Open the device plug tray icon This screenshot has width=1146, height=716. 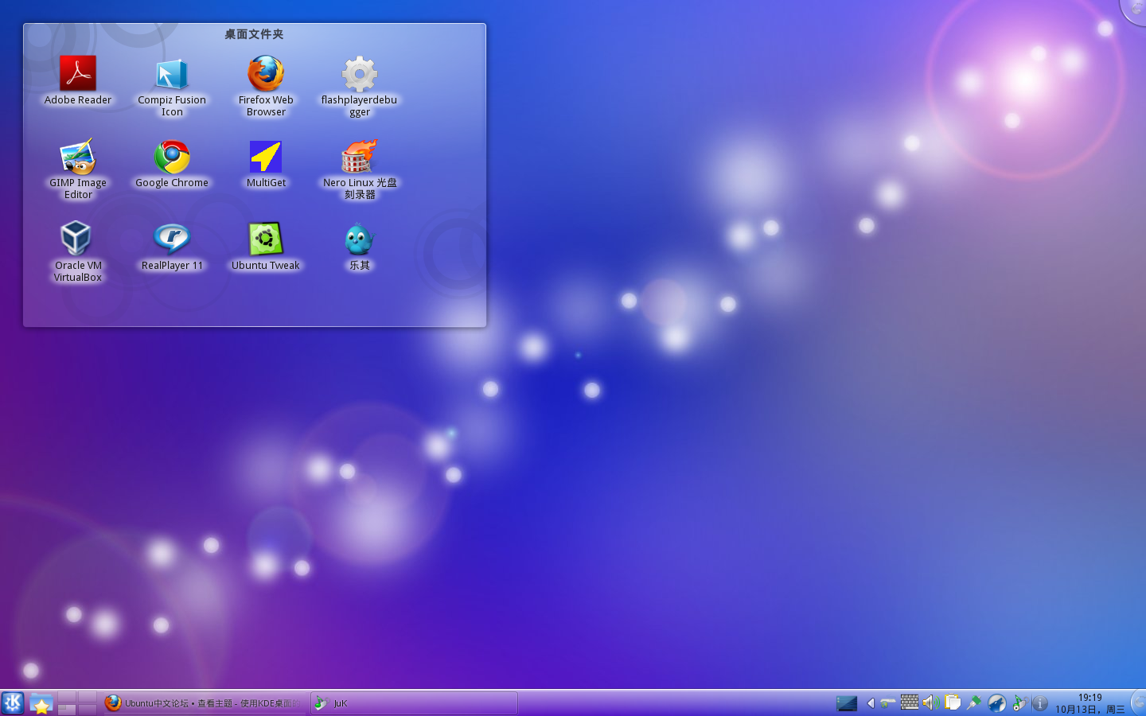pos(974,703)
